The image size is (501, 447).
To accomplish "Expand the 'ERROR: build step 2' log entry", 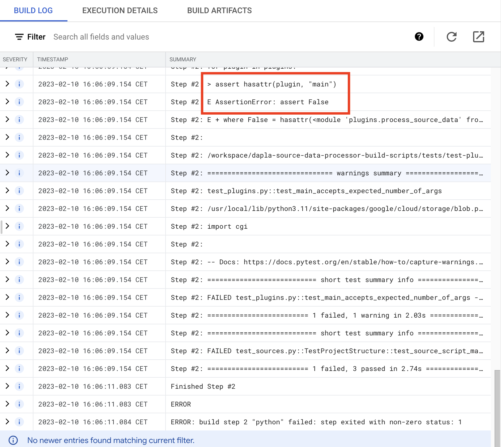I will [7, 422].
